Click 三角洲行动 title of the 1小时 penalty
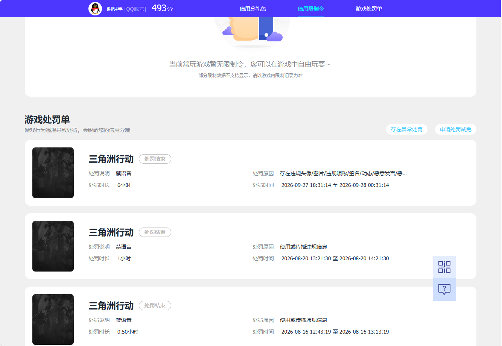Viewport: 502px width, 346px height. point(111,232)
